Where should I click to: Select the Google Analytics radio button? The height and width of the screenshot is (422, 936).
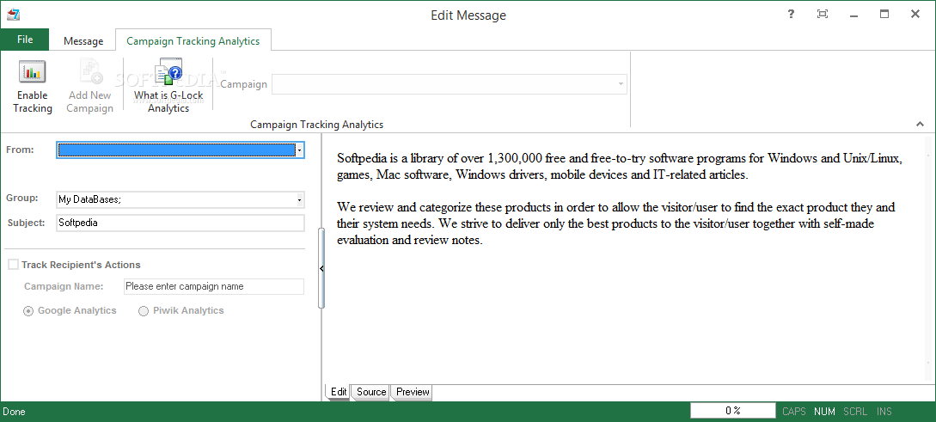tap(28, 311)
